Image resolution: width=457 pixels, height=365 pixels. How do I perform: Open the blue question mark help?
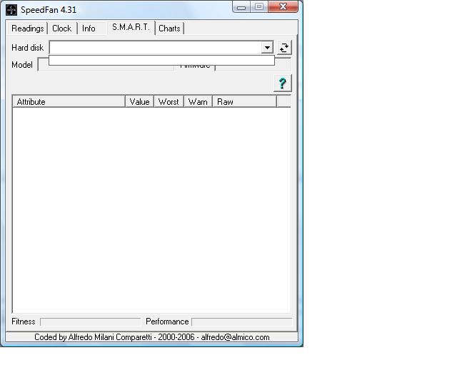(283, 83)
